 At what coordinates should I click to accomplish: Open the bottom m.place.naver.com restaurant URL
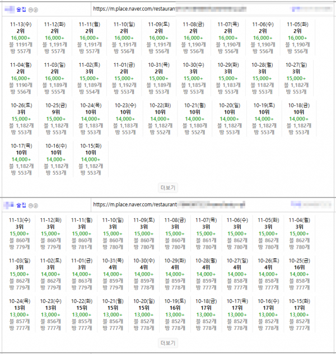(x=134, y=205)
